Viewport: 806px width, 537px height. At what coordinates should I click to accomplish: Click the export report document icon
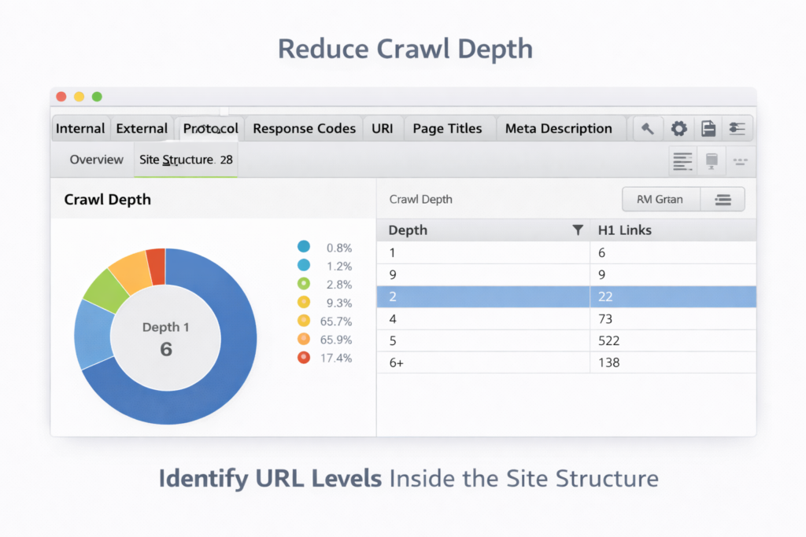click(708, 128)
